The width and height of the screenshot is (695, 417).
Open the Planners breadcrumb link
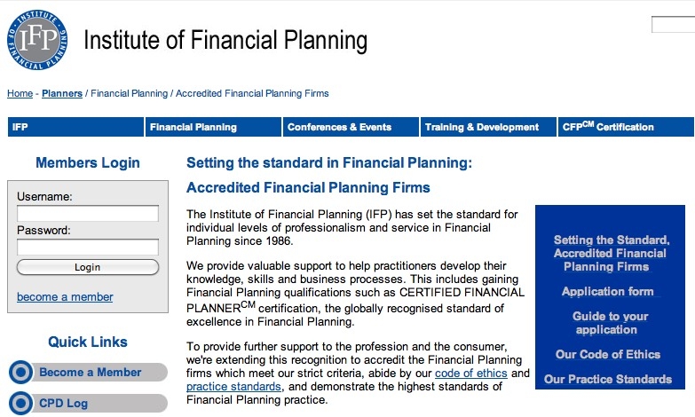tap(62, 93)
